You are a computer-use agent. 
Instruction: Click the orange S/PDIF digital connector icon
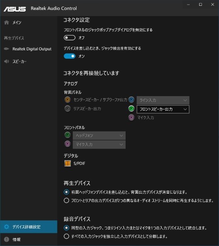pyautogui.click(x=67, y=163)
